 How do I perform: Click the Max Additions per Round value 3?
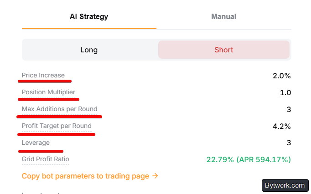tap(289, 109)
